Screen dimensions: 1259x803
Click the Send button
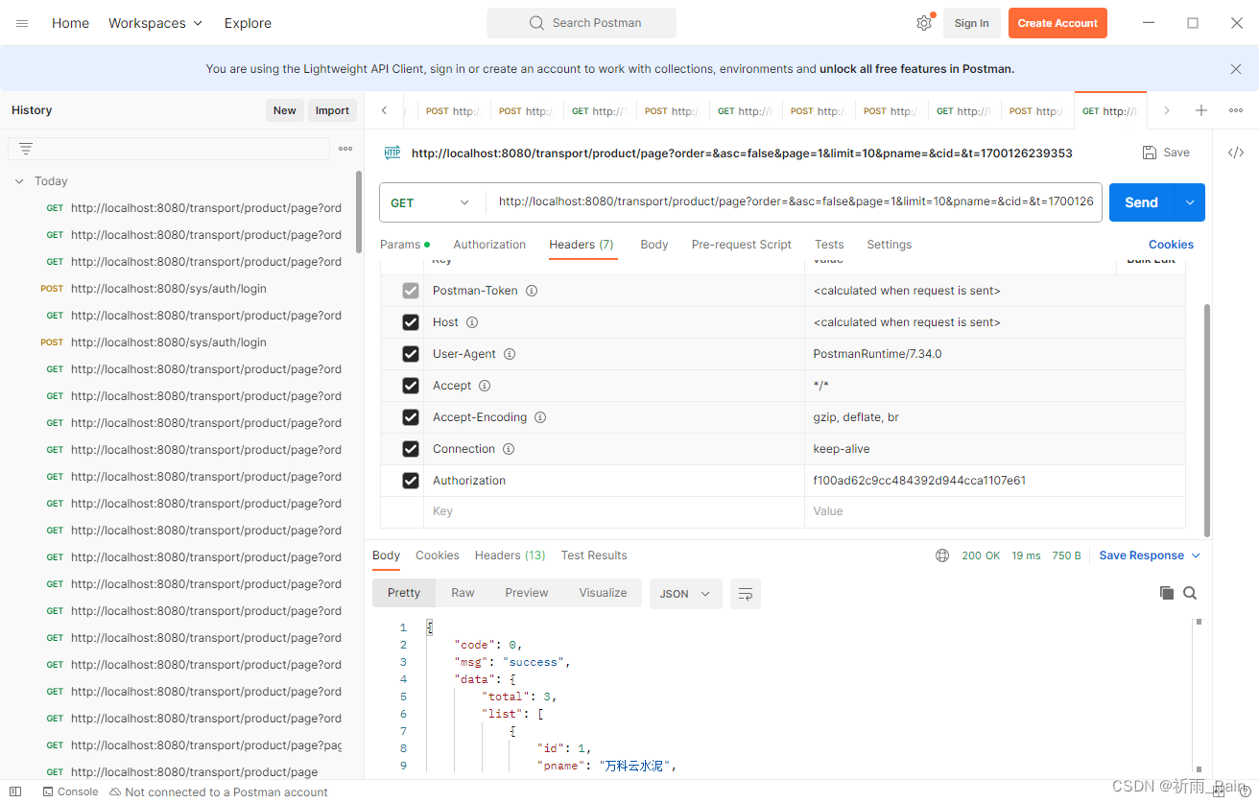(x=1142, y=202)
